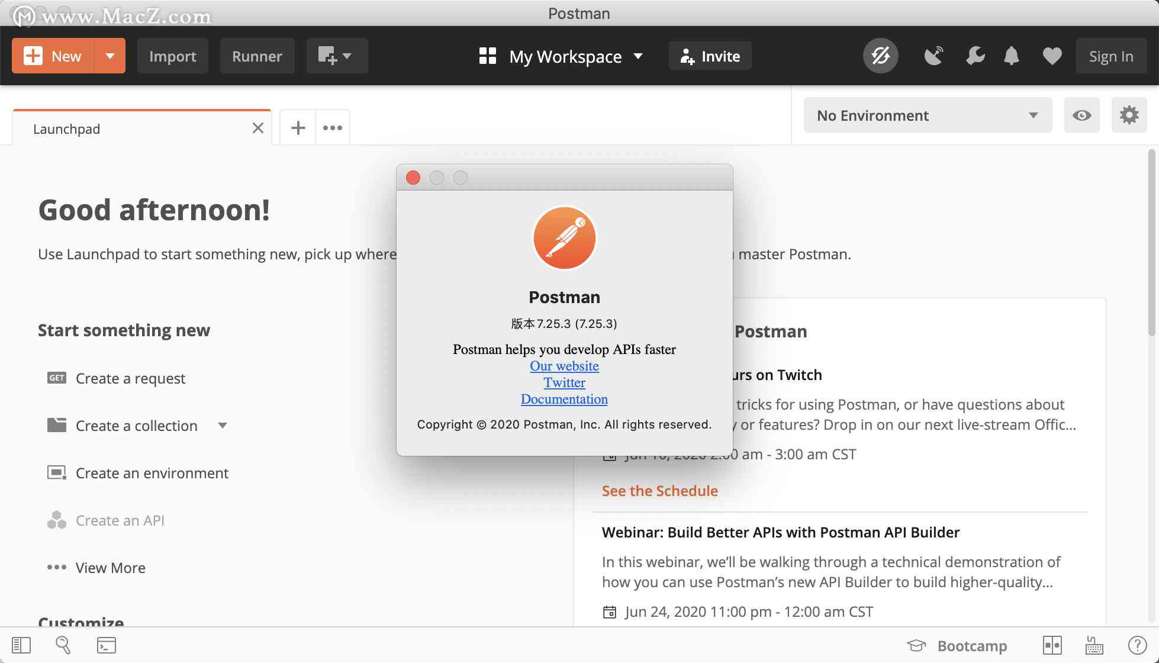Image resolution: width=1159 pixels, height=663 pixels.
Task: Select the Launchpad tab
Action: pos(66,127)
